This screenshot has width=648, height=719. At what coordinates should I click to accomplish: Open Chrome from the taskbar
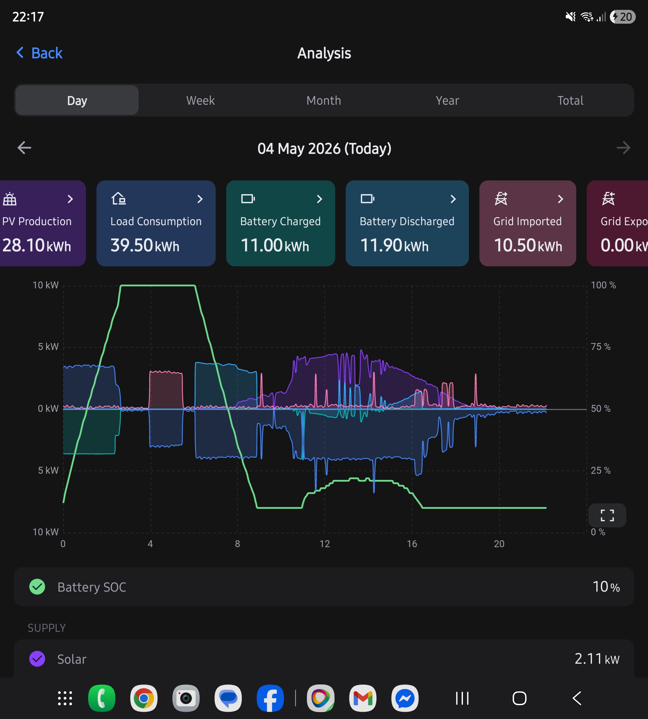pos(144,698)
